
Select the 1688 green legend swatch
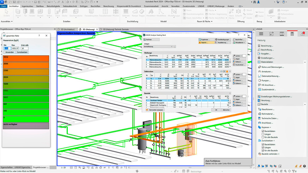point(26,85)
